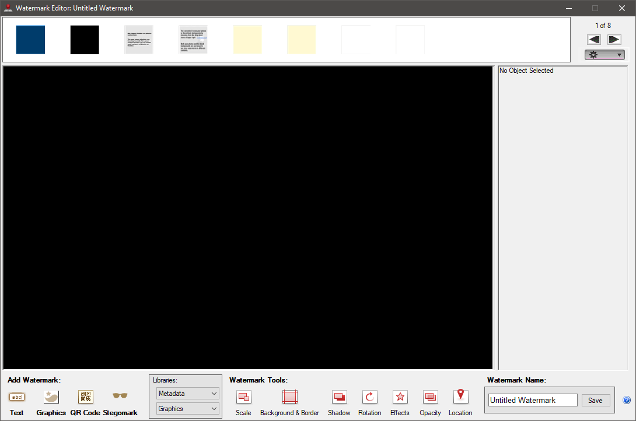Image resolution: width=636 pixels, height=421 pixels.
Task: Open the blue help icon
Action: click(627, 401)
